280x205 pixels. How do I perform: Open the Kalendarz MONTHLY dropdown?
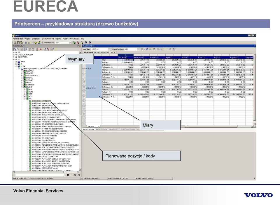[109, 49]
